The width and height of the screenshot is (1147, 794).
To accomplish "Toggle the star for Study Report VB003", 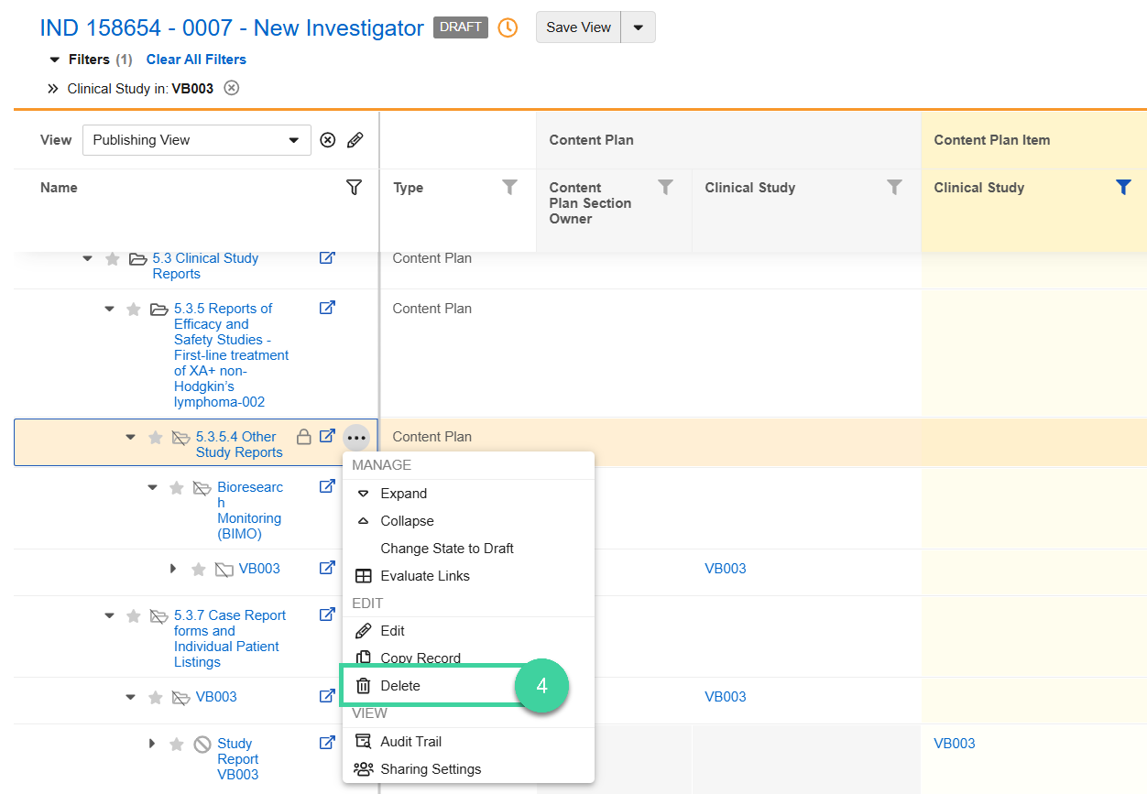I will pyautogui.click(x=177, y=744).
